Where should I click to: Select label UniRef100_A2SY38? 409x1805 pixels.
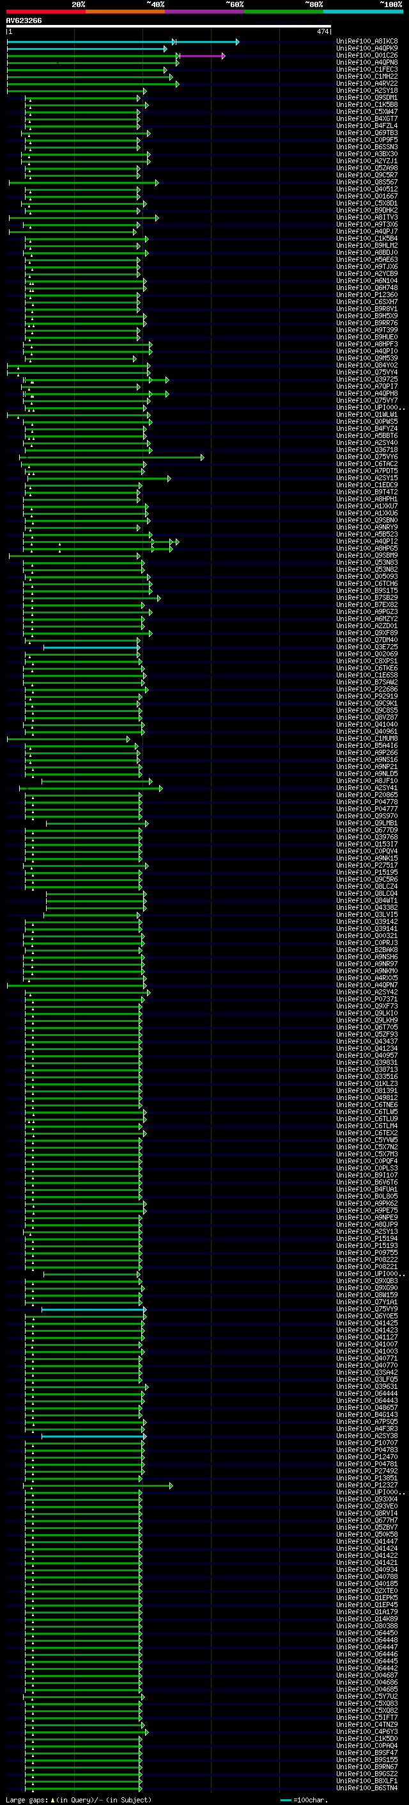tap(367, 1436)
